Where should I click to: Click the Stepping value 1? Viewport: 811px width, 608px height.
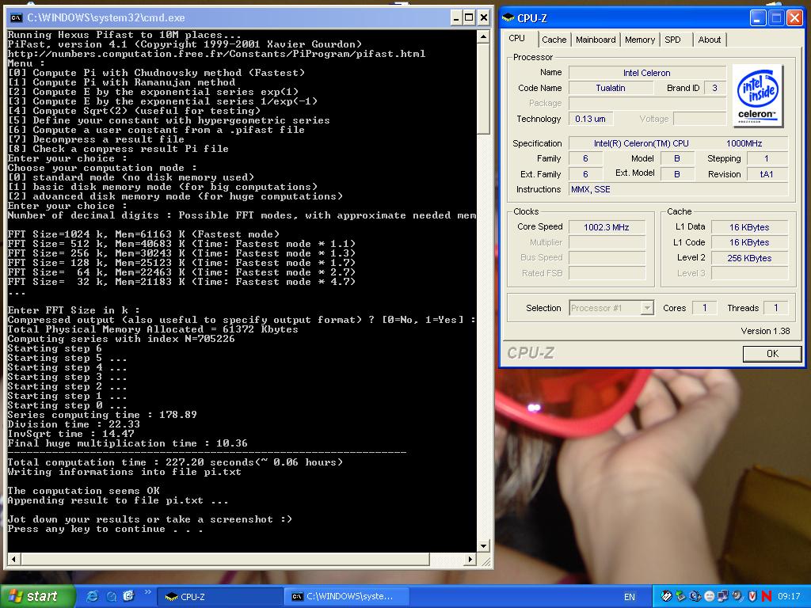[767, 158]
